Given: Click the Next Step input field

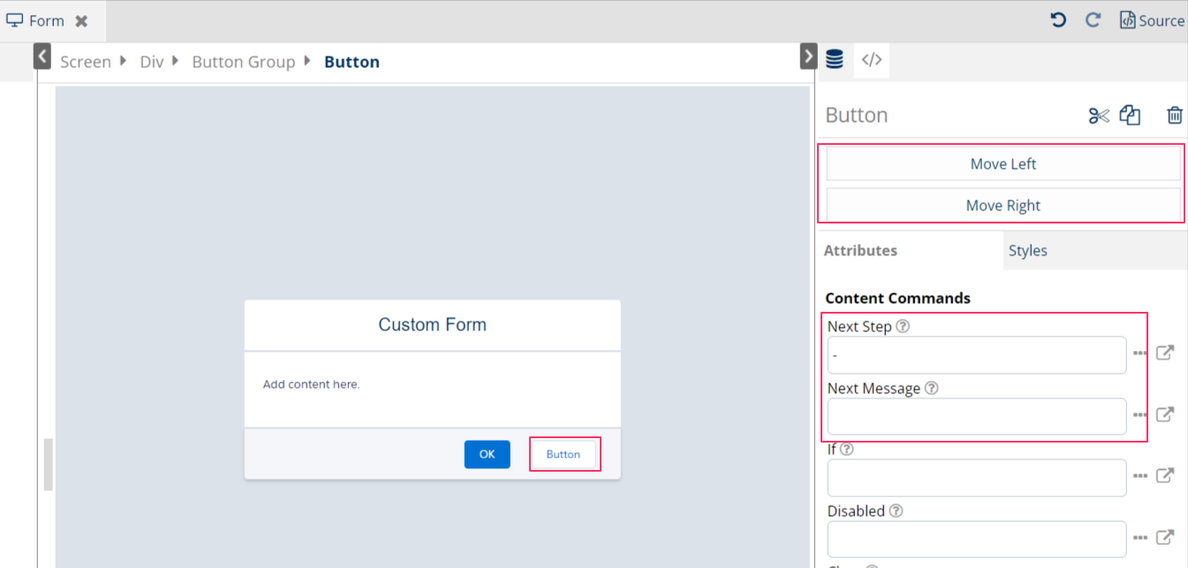Looking at the screenshot, I should point(976,355).
